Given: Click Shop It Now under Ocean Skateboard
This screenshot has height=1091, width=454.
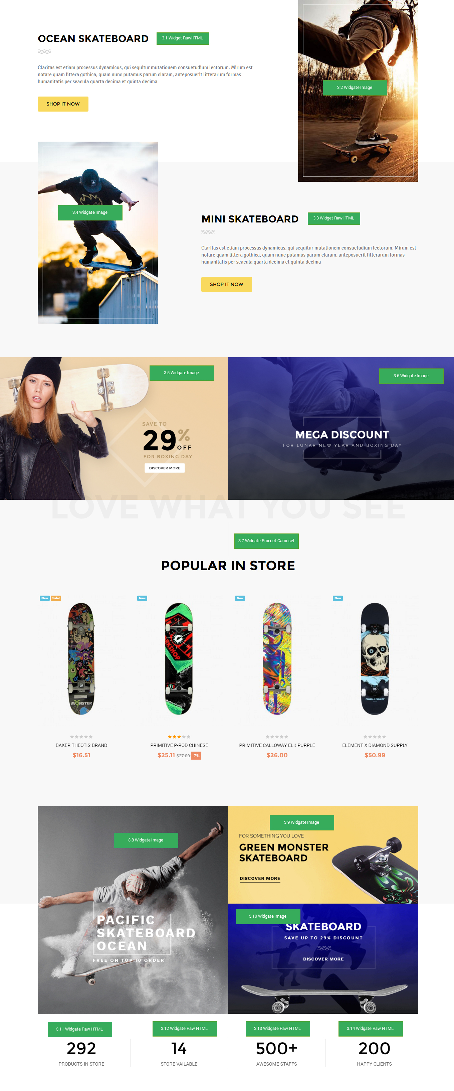Looking at the screenshot, I should [x=63, y=104].
